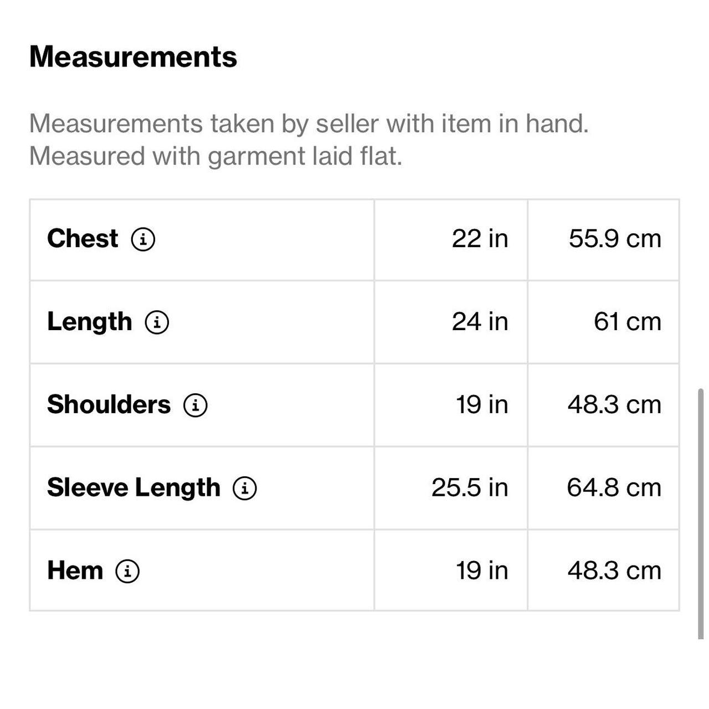This screenshot has width=709, height=709.
Task: Click the 19 in Shoulders value
Action: click(x=482, y=405)
